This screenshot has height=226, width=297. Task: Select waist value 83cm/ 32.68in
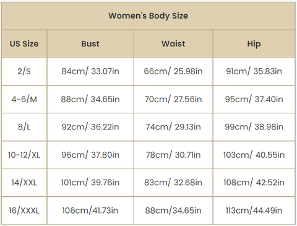[173, 183]
